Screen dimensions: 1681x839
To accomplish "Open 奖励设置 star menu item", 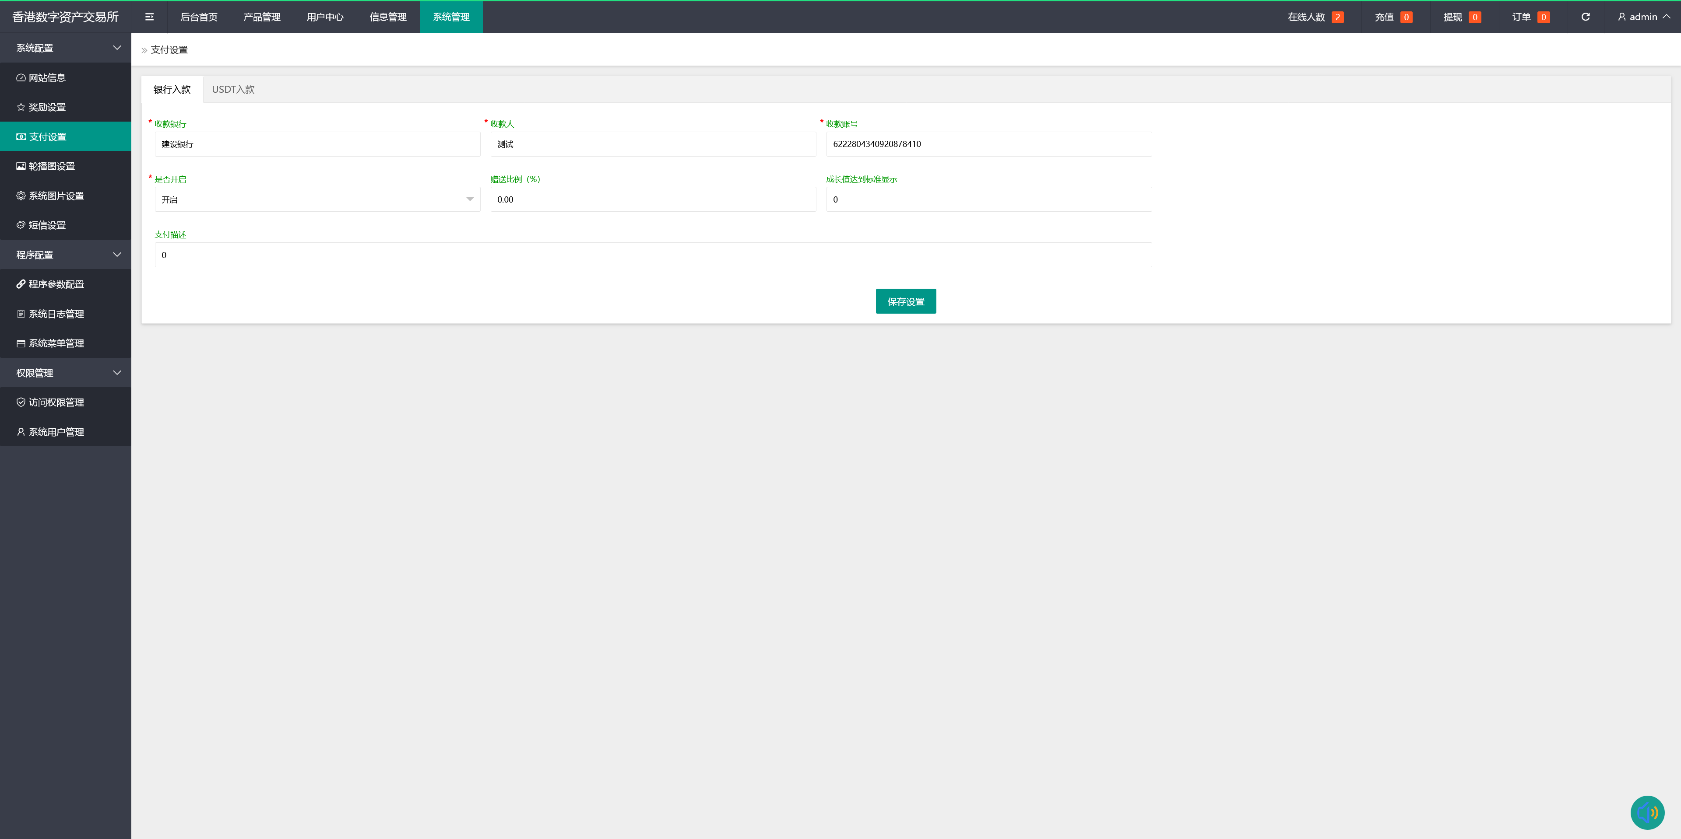I will (47, 107).
